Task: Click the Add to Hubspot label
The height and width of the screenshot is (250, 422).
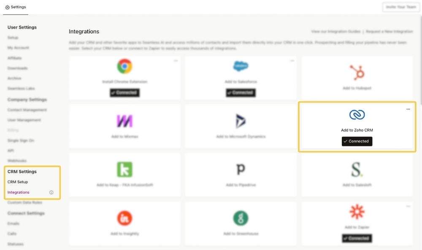Action: (x=357, y=88)
